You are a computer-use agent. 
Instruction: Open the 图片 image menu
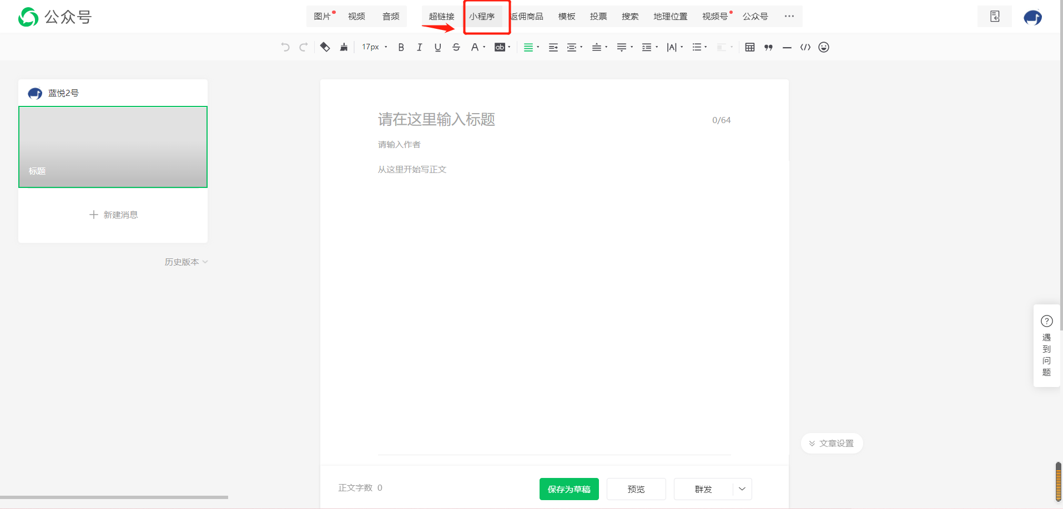click(x=323, y=17)
